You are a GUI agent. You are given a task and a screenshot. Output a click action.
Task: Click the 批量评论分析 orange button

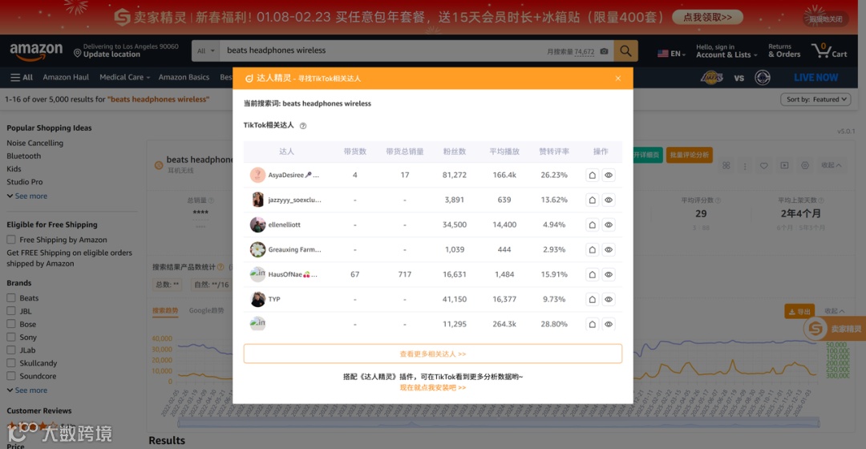click(690, 156)
